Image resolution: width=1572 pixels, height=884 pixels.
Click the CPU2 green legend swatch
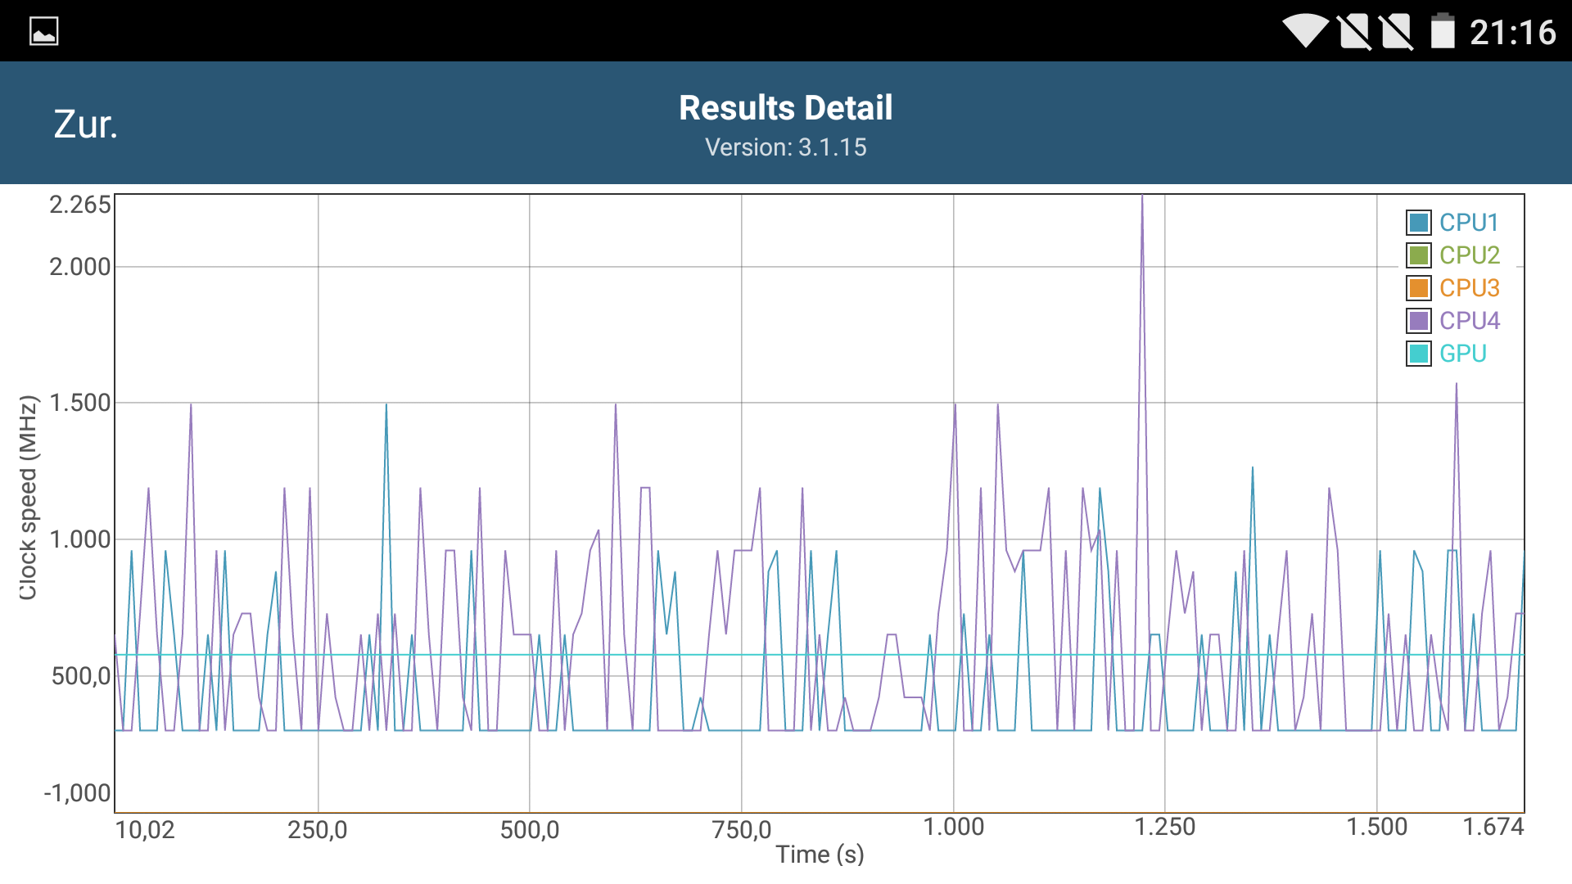pyautogui.click(x=1419, y=255)
